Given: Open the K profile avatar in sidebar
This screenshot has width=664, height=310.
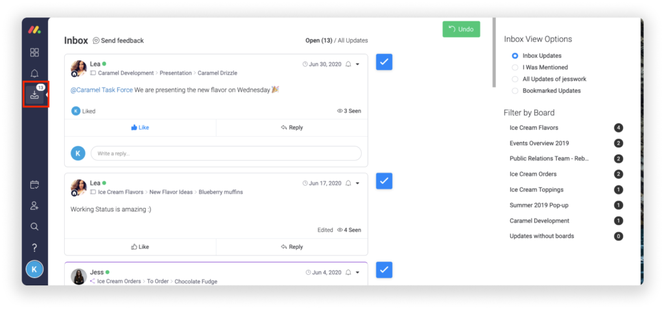Looking at the screenshot, I should point(35,269).
